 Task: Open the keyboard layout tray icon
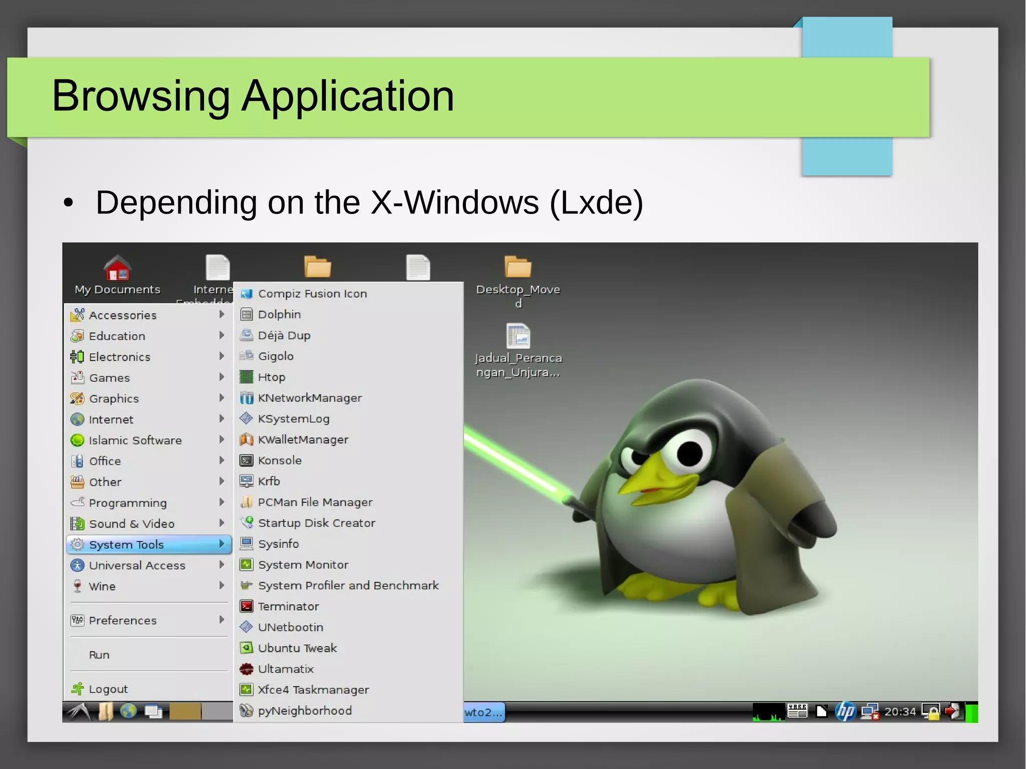click(797, 711)
